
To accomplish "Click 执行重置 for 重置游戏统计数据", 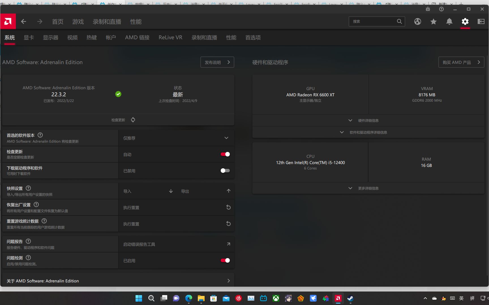I will point(176,224).
